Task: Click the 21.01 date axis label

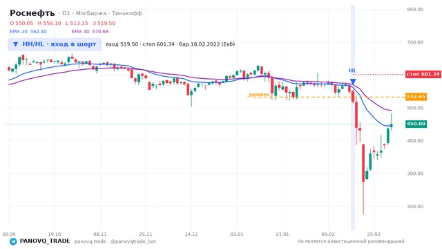Action: point(282,234)
